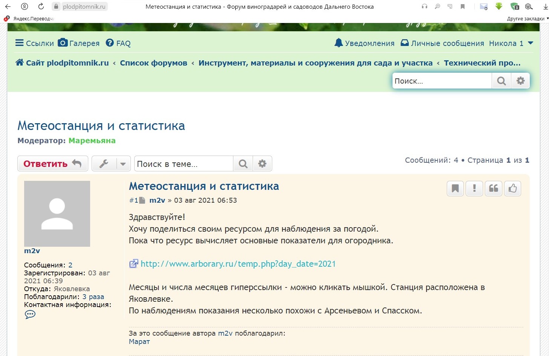This screenshot has width=549, height=356.
Task: Open the Галерея menu item
Action: pos(79,43)
